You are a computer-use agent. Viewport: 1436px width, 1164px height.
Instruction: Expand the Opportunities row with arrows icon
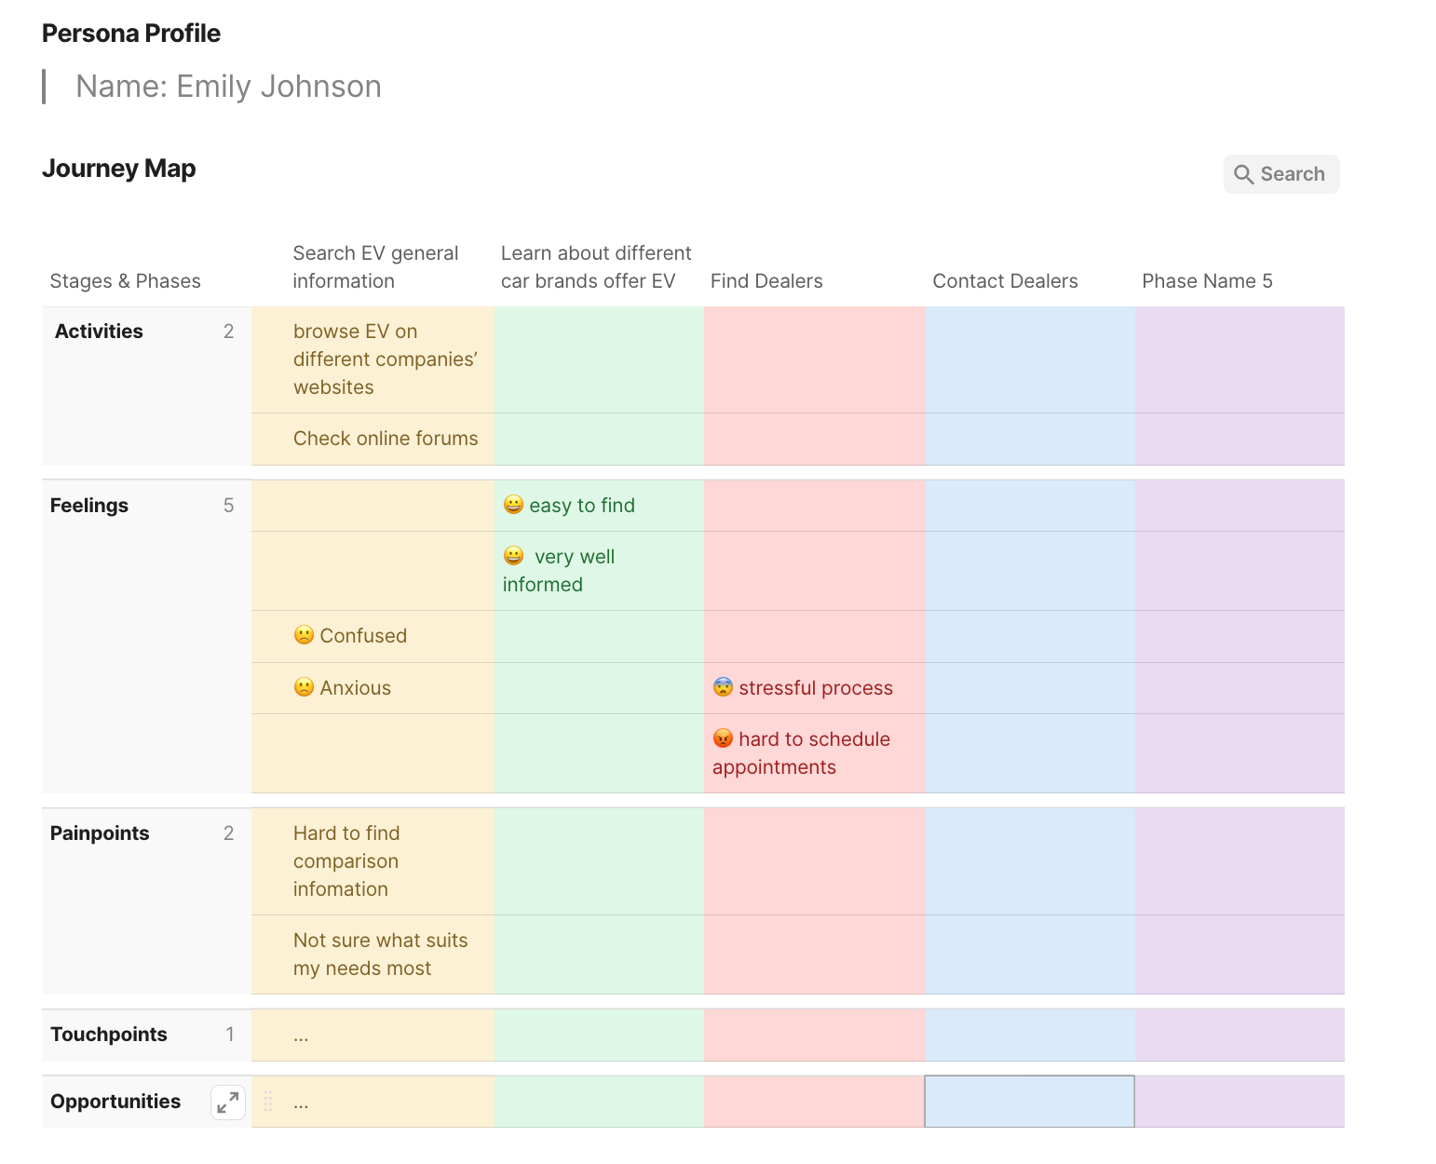(227, 1103)
